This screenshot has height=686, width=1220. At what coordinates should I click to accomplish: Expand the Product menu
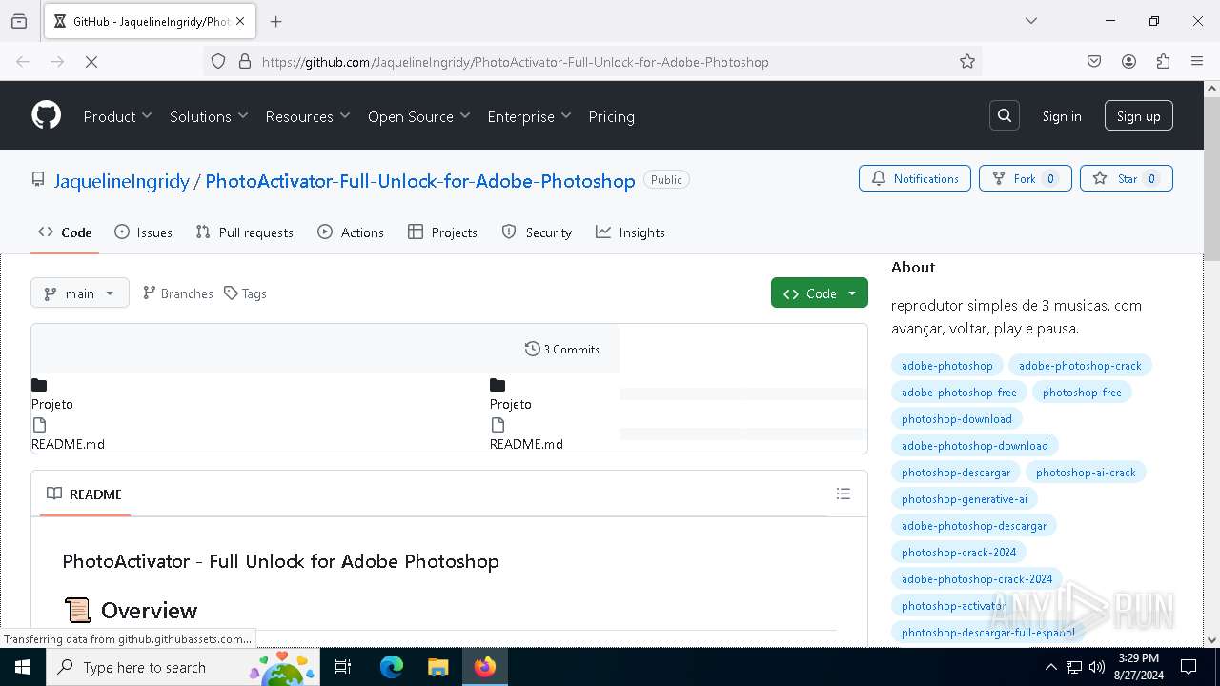pos(117,116)
